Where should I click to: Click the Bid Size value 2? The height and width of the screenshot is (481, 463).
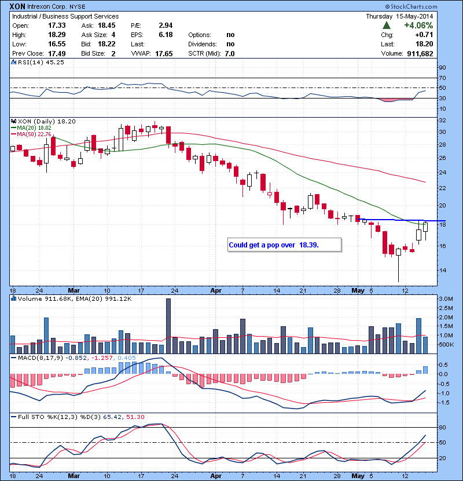[113, 53]
